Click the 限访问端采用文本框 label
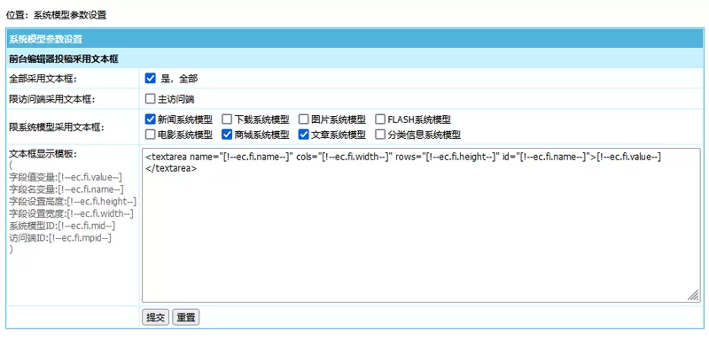Image resolution: width=709 pixels, height=339 pixels. [51, 99]
